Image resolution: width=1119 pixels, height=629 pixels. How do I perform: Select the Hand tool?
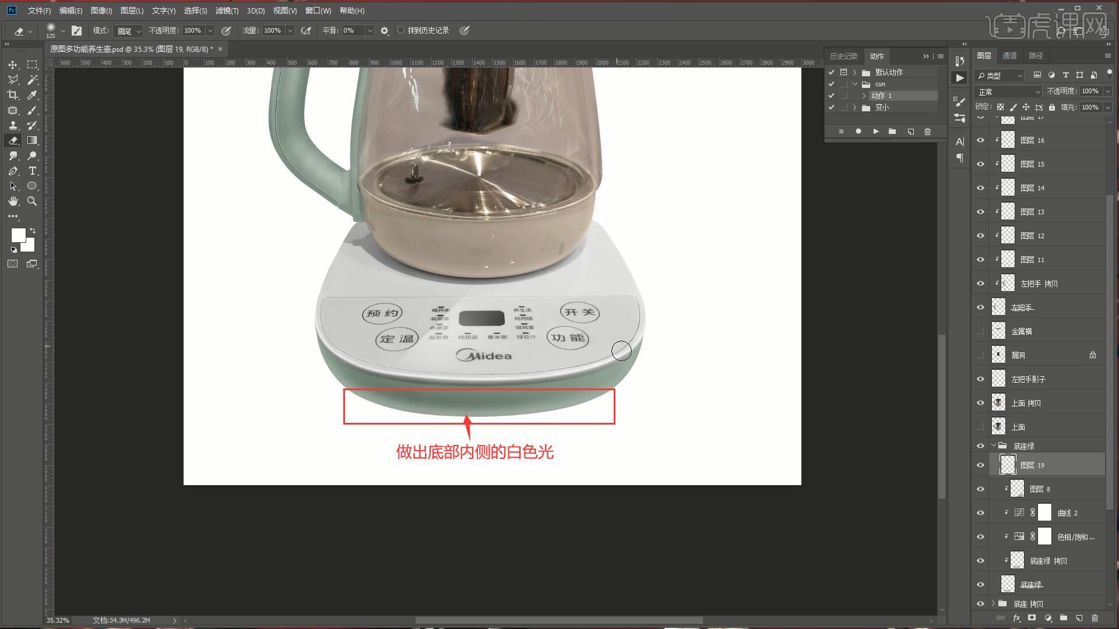click(13, 201)
